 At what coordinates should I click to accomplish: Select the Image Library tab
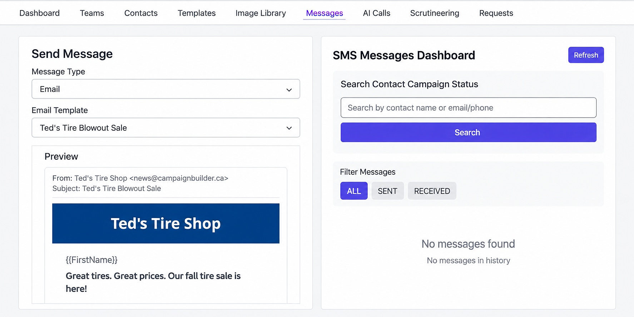[x=261, y=13]
